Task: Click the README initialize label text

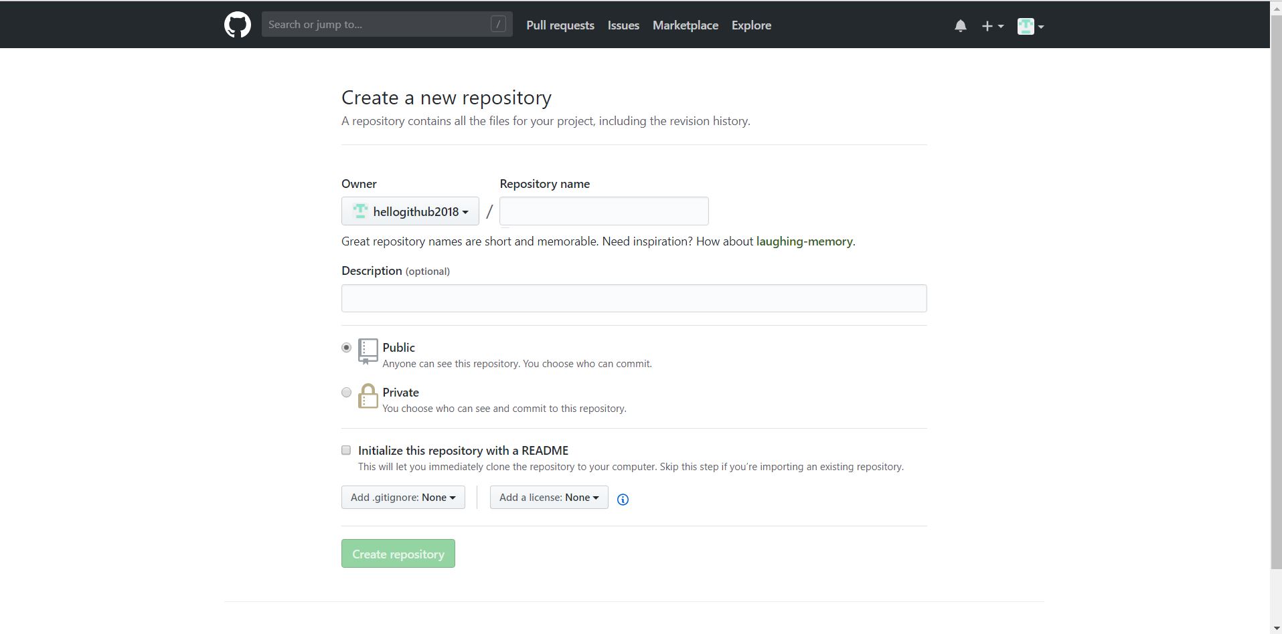Action: (463, 451)
